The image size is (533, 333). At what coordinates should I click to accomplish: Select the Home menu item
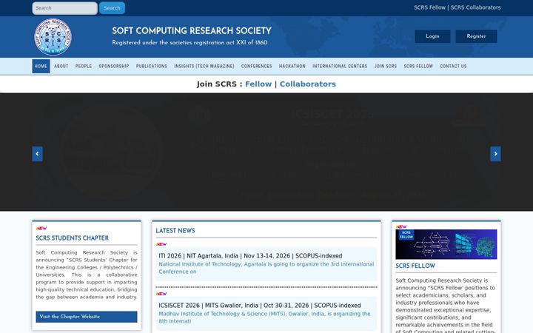[x=41, y=67]
